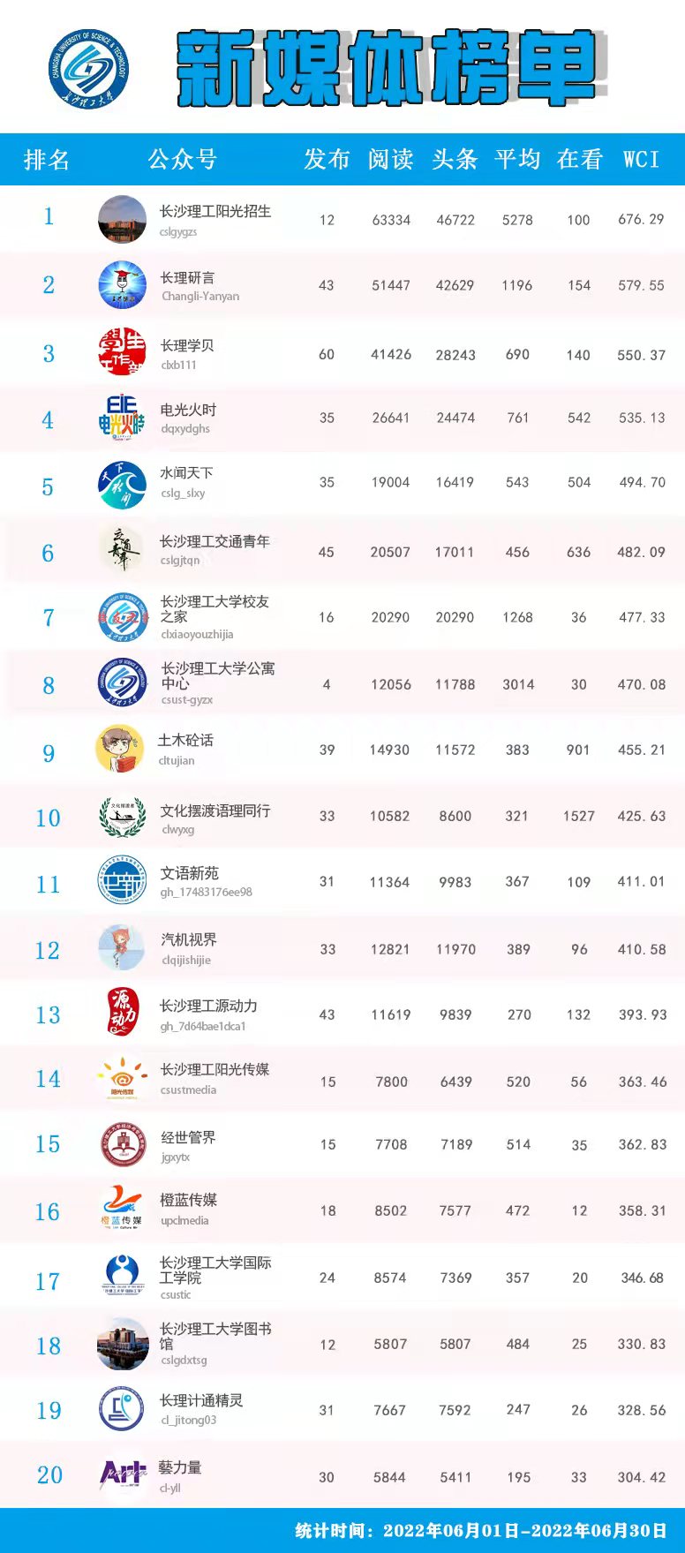Click the 汽机视界 avatar
This screenshot has height=1553, width=685.
click(x=122, y=947)
